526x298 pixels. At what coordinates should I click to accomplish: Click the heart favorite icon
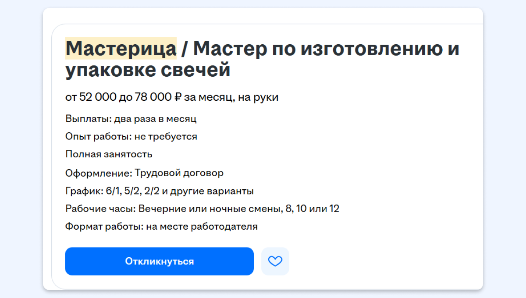tap(275, 262)
